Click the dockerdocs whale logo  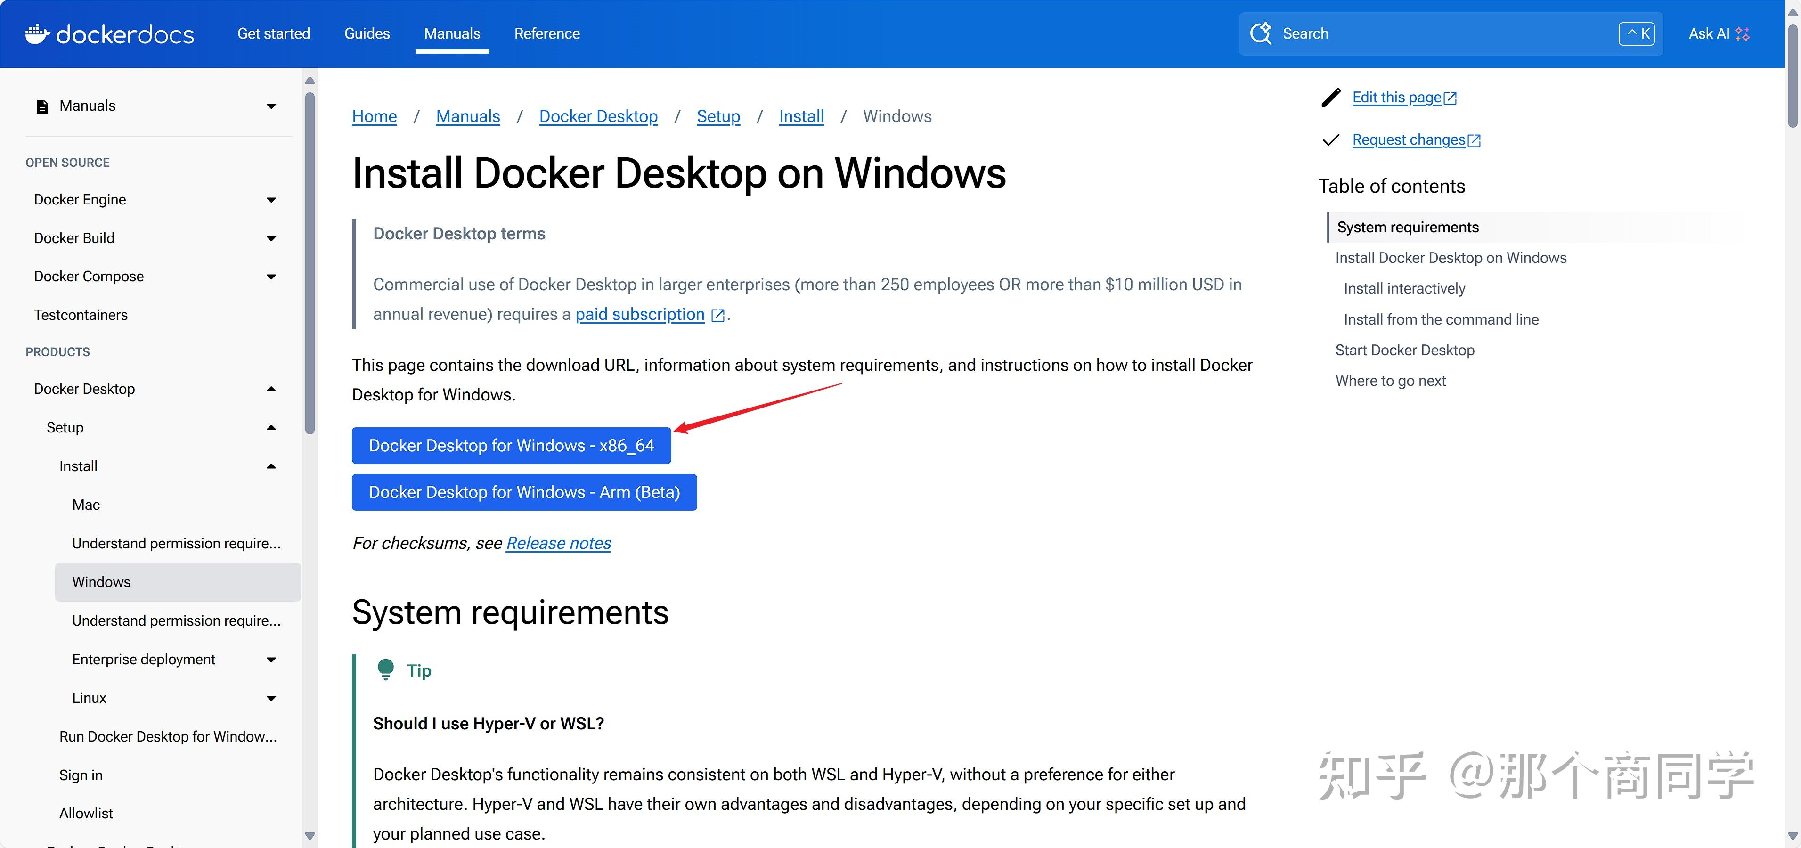click(x=39, y=33)
